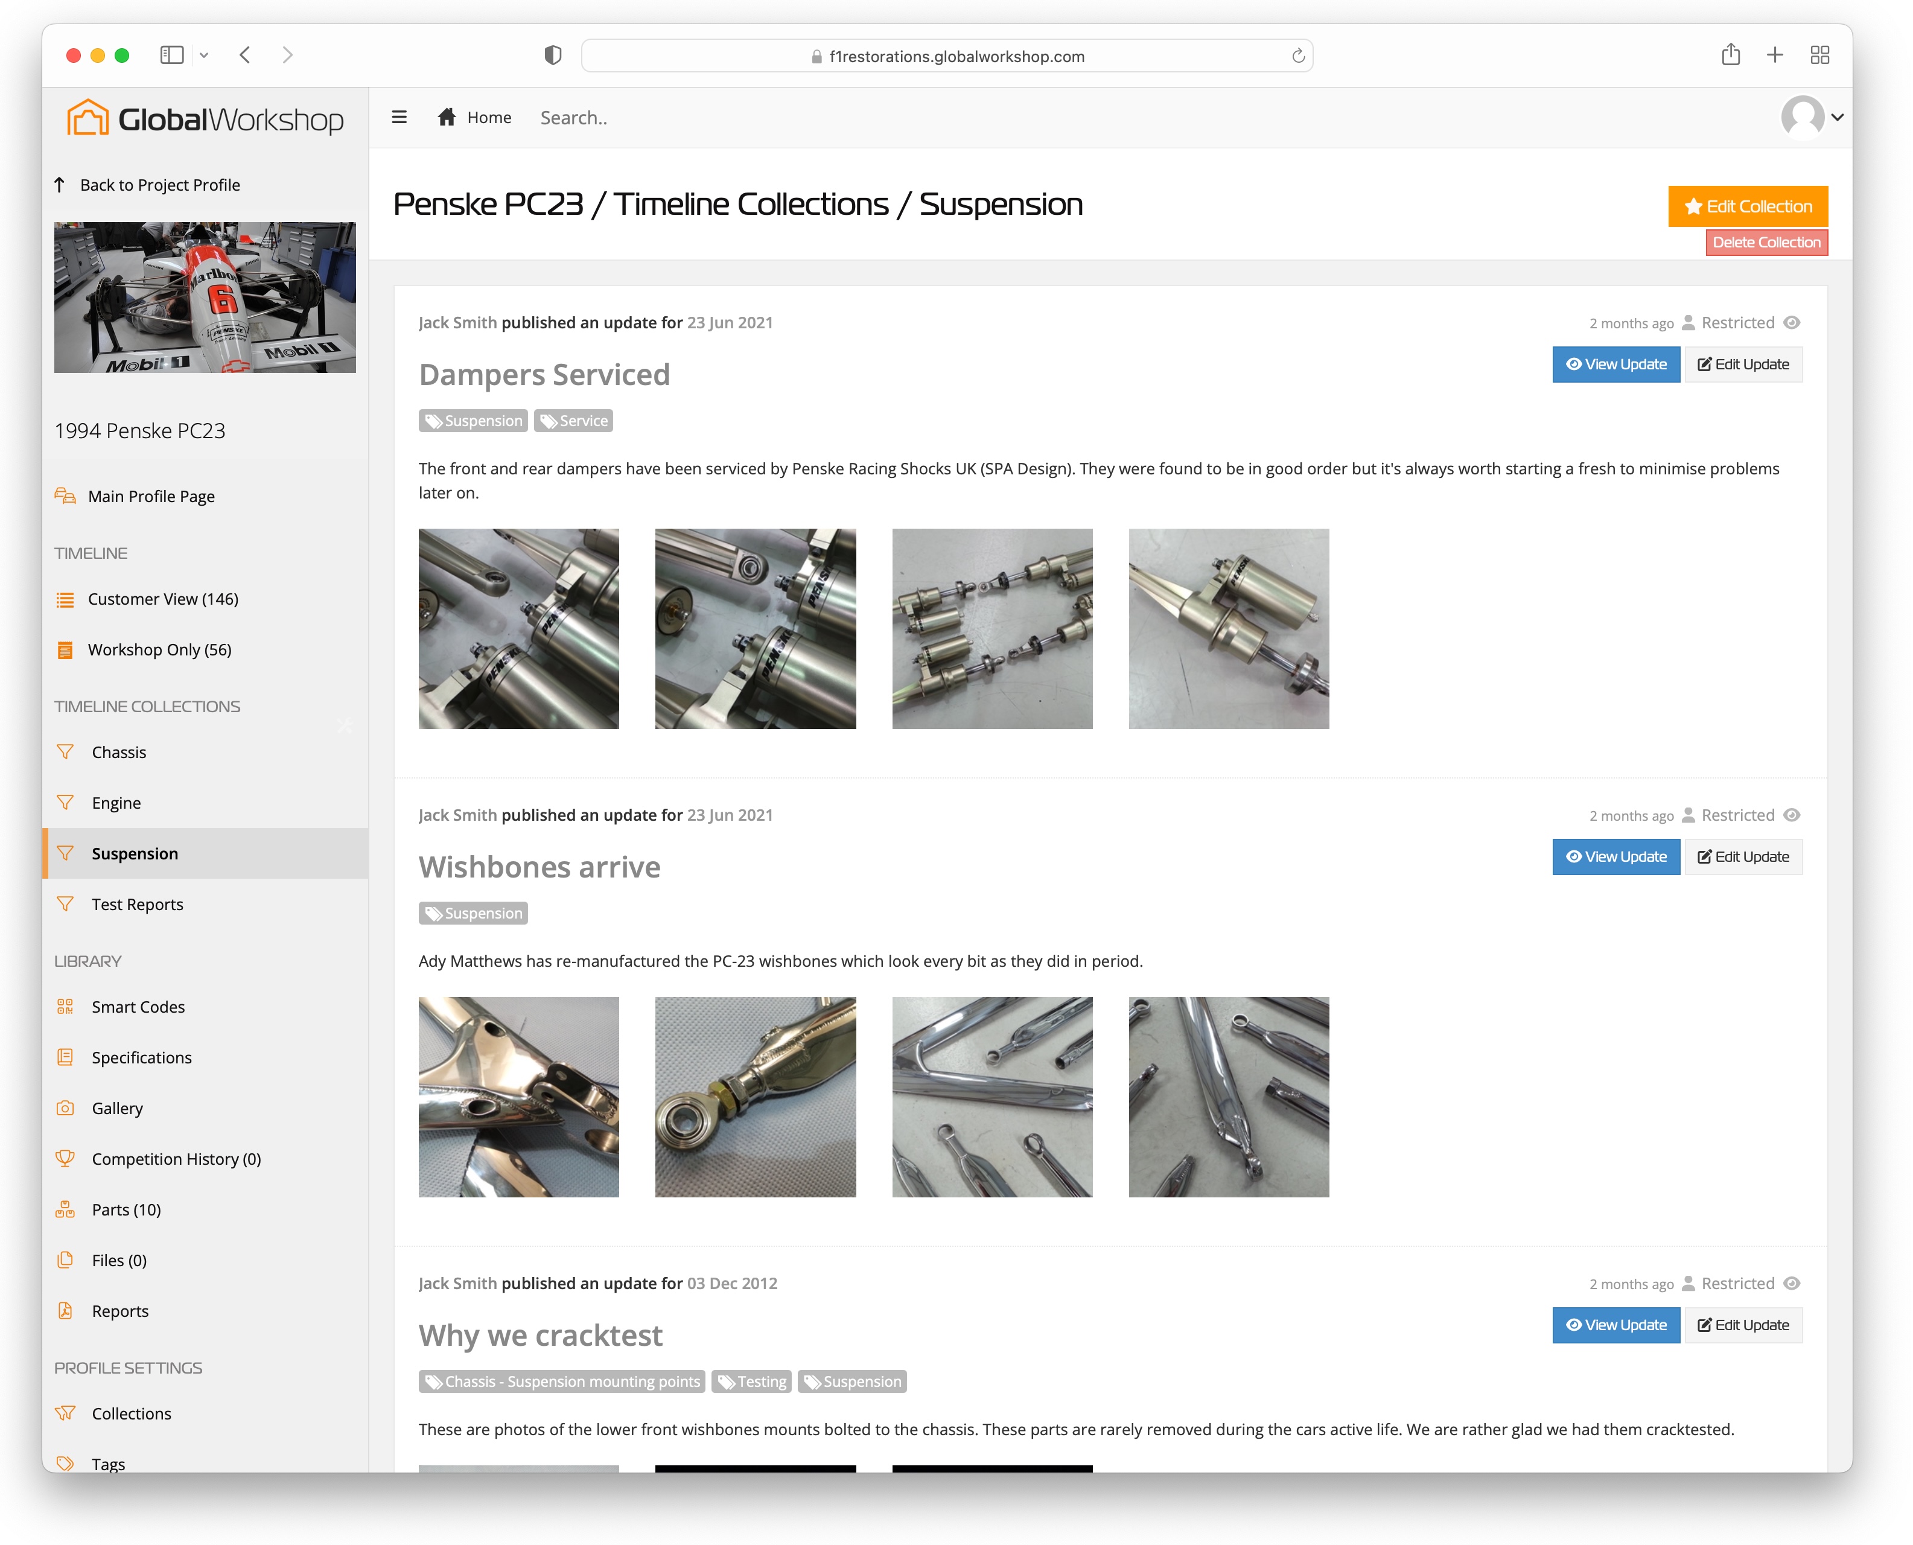Click Safari back navigation arrow

click(x=246, y=55)
